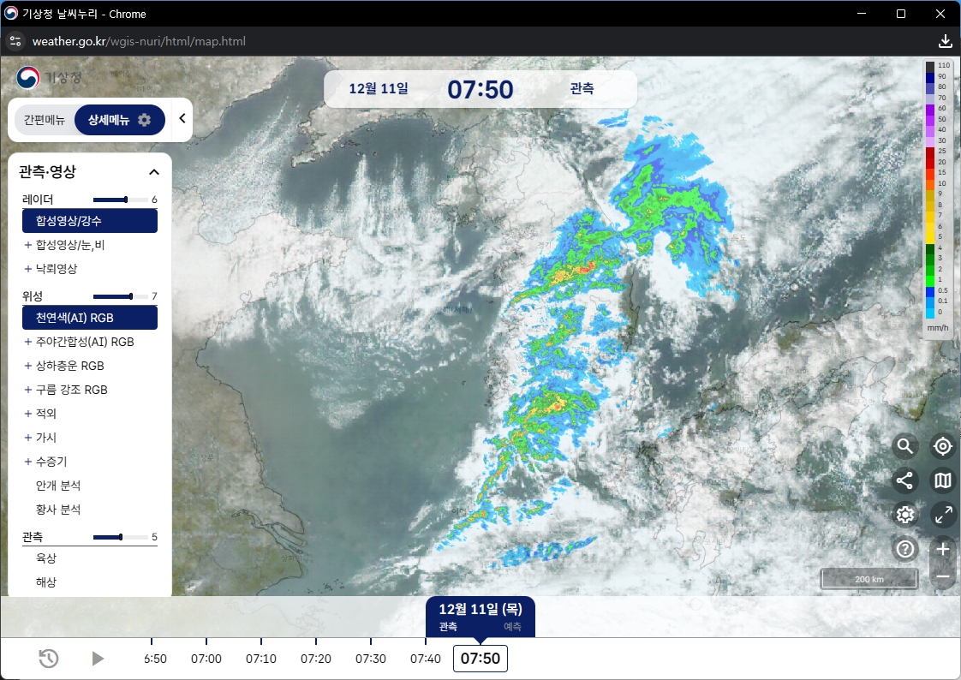The width and height of the screenshot is (961, 680).
Task: Collapse the 관측·영상 section
Action: tap(154, 172)
